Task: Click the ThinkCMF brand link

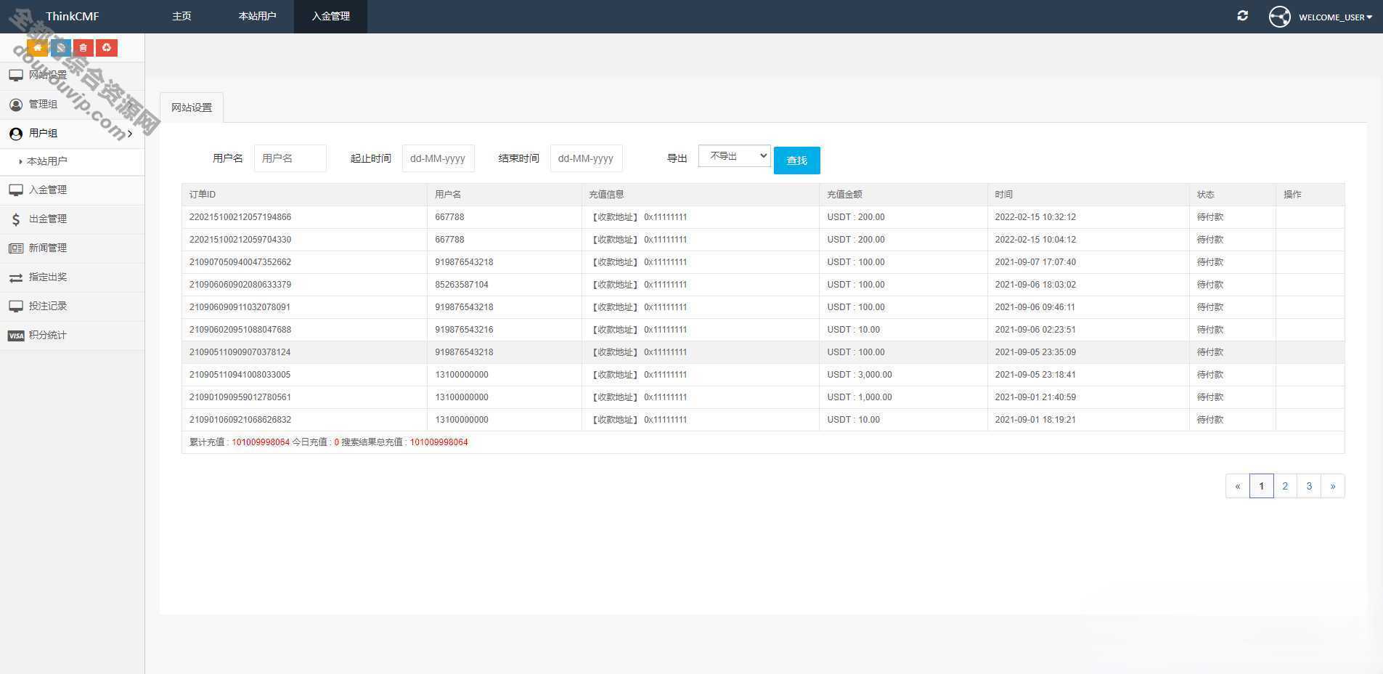Action: click(x=72, y=16)
